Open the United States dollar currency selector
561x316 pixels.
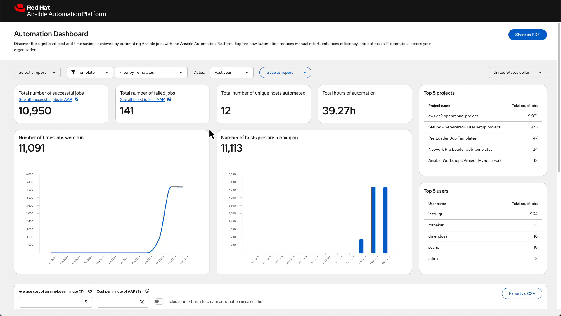[x=517, y=72]
